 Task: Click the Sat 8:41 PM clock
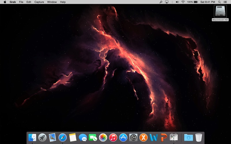[x=208, y=2]
